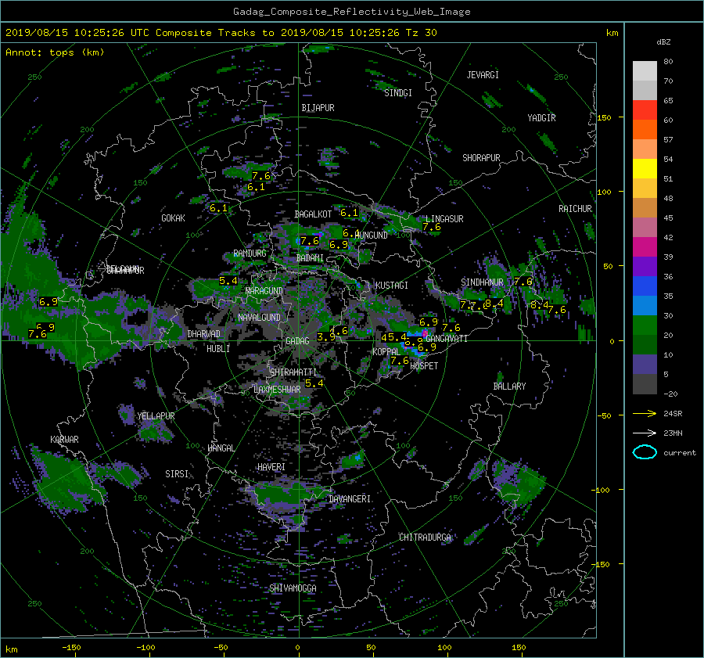Pick the RAMDURG label on the map
The width and height of the screenshot is (704, 658).
point(250,253)
